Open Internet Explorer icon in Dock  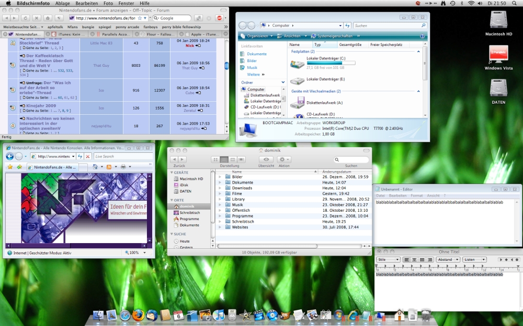click(x=353, y=315)
